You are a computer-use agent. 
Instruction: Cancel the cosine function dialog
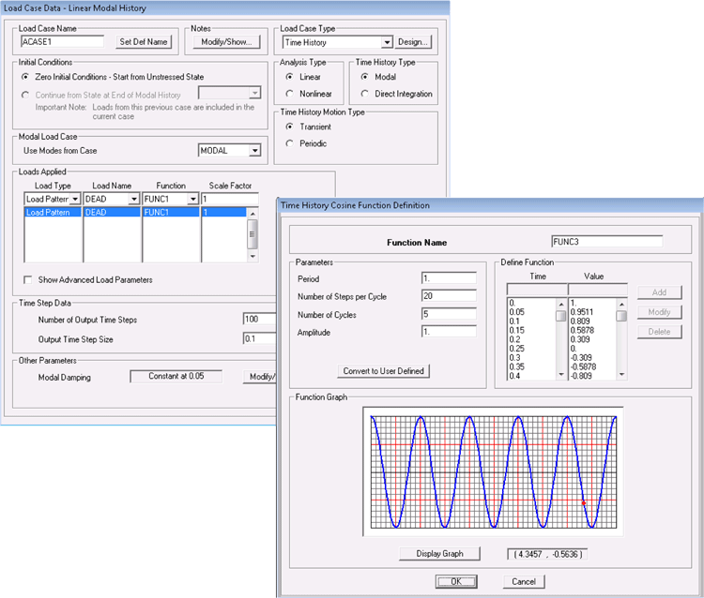pyautogui.click(x=523, y=581)
